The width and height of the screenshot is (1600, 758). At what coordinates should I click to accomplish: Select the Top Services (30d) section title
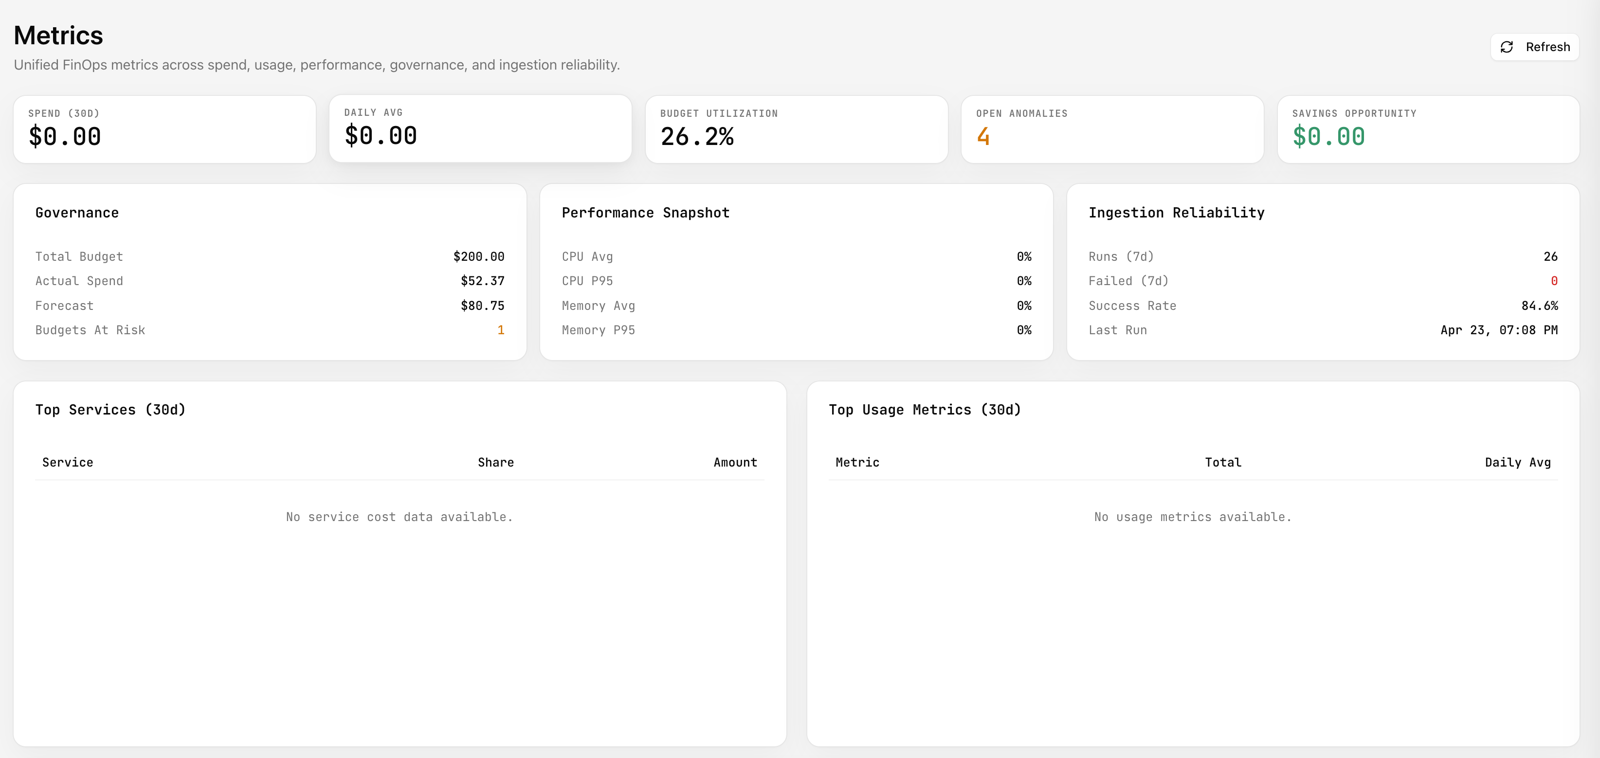coord(110,409)
